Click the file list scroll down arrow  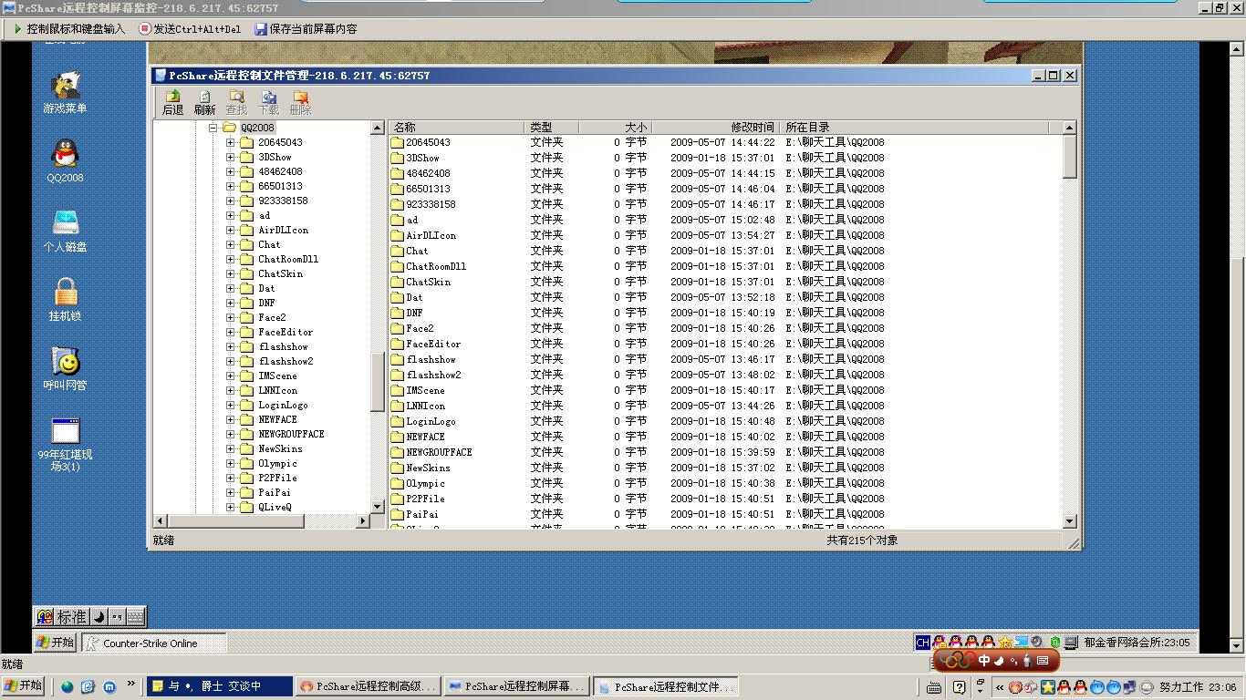pos(1070,520)
